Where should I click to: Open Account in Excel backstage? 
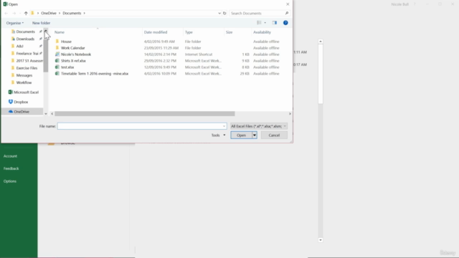[x=10, y=156]
